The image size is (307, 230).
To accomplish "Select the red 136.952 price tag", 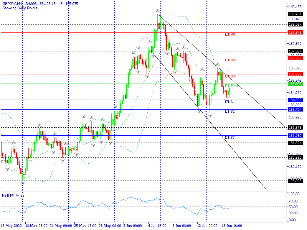I will point(295,58).
